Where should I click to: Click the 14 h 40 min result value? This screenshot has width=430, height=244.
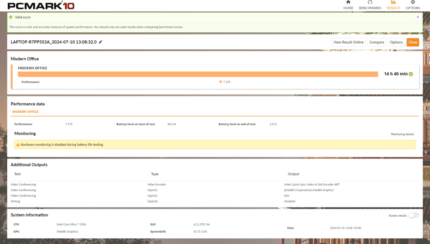point(396,74)
